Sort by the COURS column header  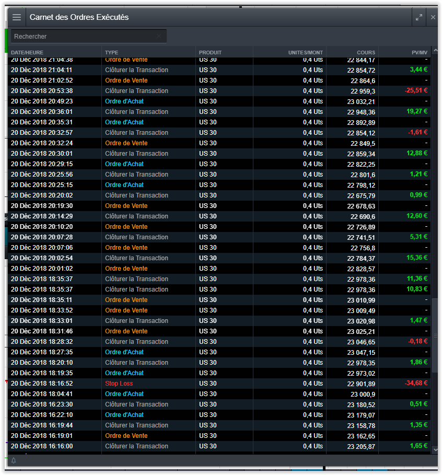tap(366, 52)
